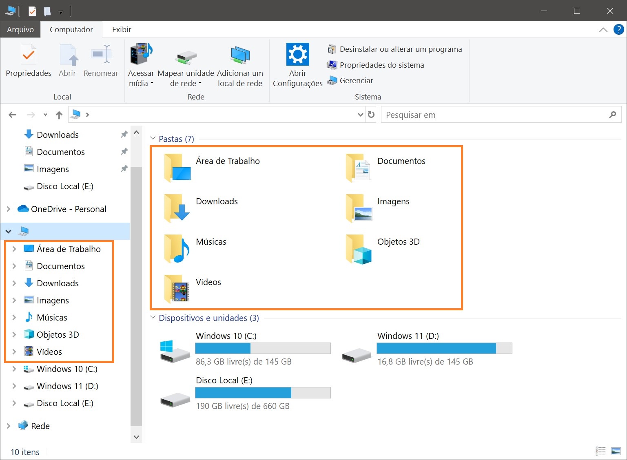Open Mapear unidade de rede dropdown arrow
Screen dimensions: 627x460
(200, 84)
